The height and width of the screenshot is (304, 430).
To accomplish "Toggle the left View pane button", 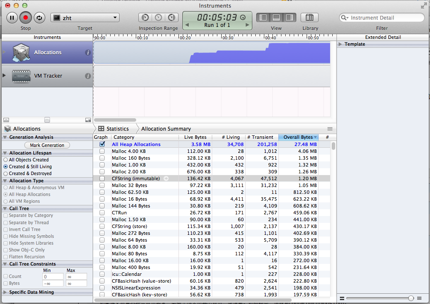I will click(263, 18).
